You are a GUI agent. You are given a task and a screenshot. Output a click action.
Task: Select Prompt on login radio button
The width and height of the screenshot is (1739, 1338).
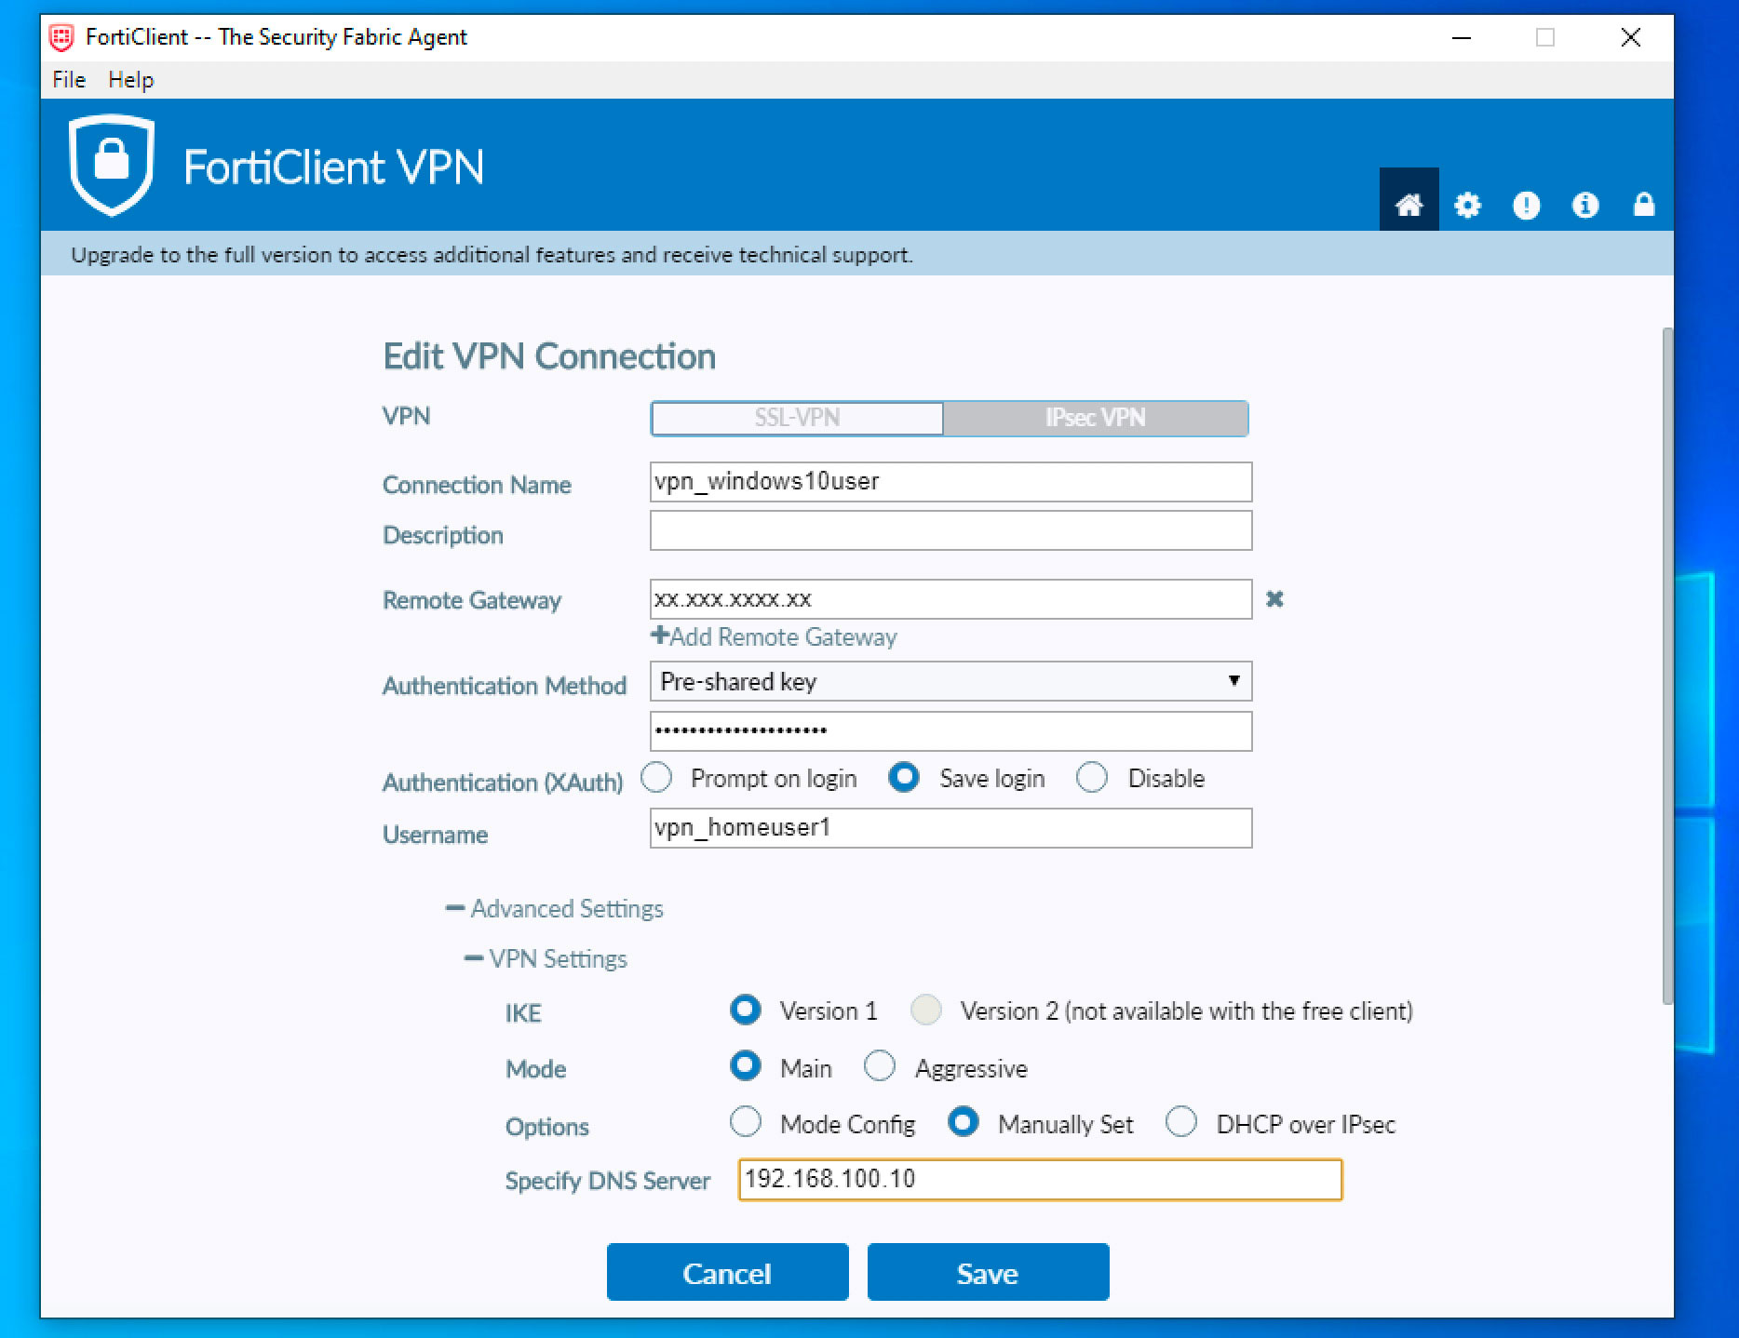[x=656, y=777]
